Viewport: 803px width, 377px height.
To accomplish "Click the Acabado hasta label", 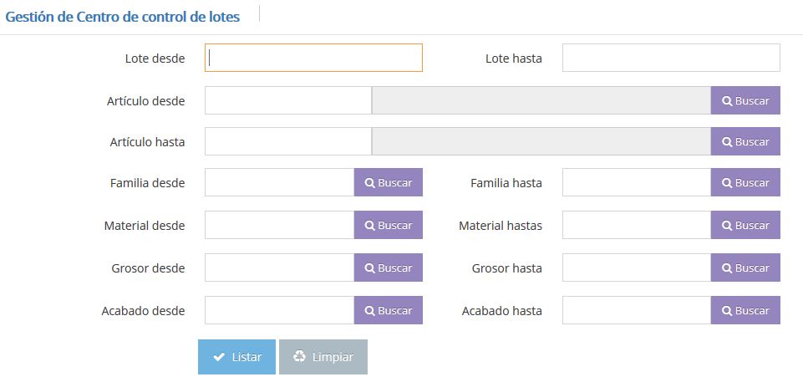I will (x=502, y=310).
